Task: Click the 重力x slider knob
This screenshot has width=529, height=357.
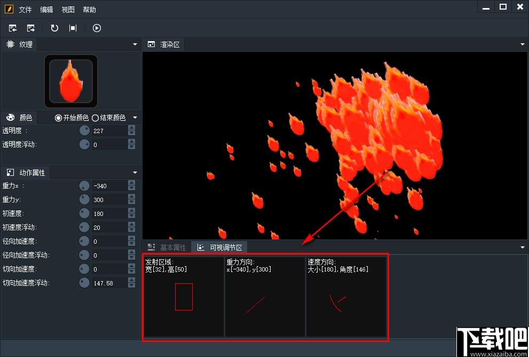Action: tap(84, 185)
